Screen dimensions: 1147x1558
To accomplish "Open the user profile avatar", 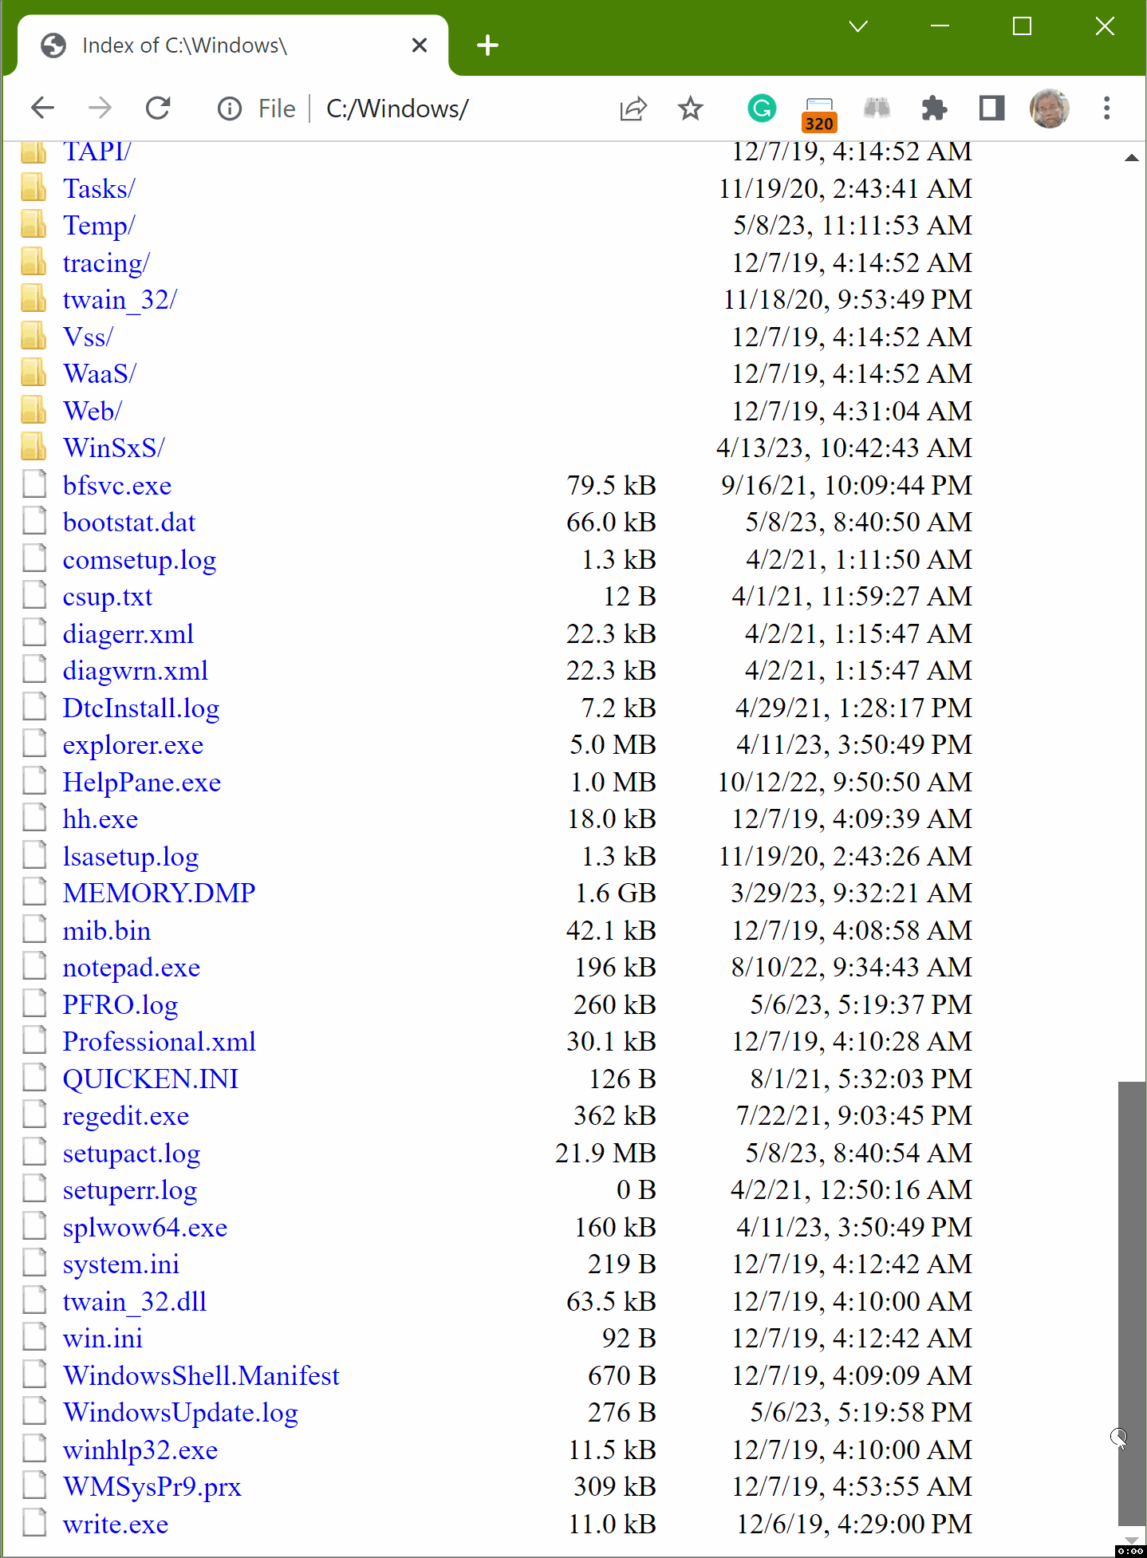I will coord(1049,108).
